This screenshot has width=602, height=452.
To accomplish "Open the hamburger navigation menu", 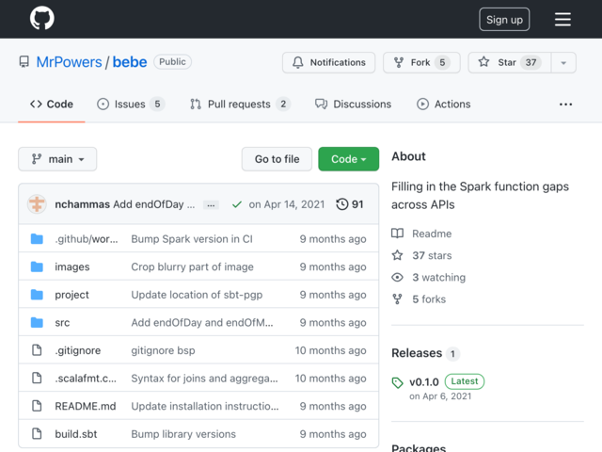I will [x=562, y=19].
